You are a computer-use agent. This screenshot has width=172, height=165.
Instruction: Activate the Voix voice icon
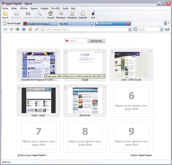coord(93,13)
